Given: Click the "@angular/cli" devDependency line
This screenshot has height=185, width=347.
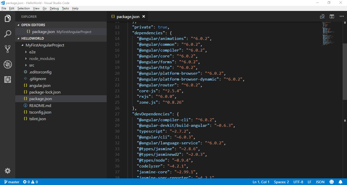Looking at the screenshot, I should click(166, 137).
